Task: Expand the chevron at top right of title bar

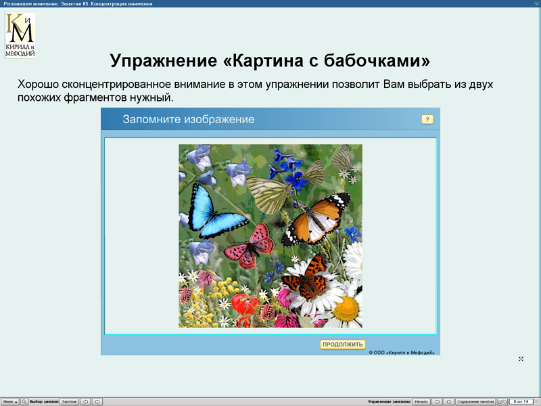Action: coord(535,3)
